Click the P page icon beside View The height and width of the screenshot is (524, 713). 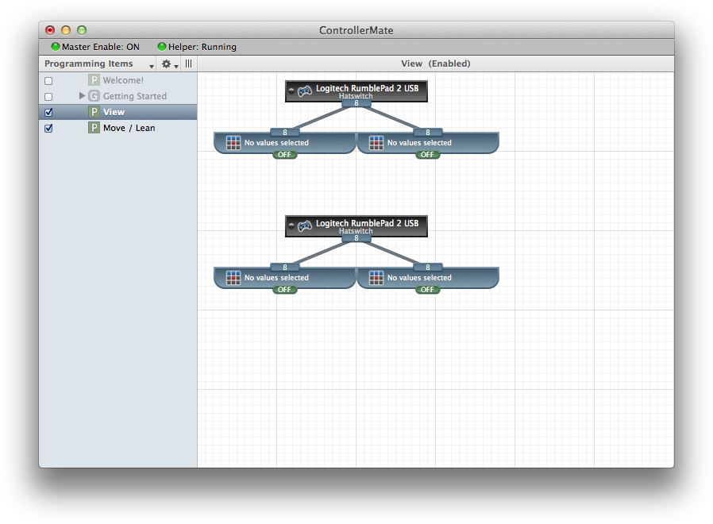point(94,112)
